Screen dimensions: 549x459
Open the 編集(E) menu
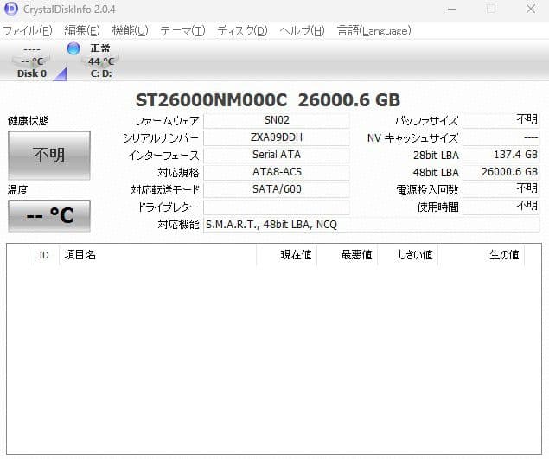[82, 31]
